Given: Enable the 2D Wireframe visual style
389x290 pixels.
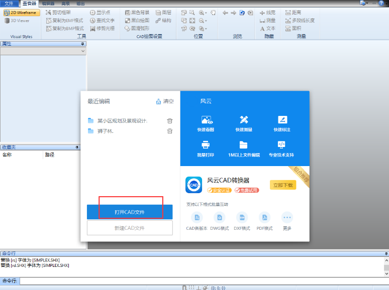Looking at the screenshot, I should tap(22, 13).
